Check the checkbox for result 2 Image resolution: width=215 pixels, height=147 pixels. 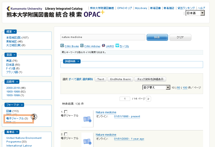[x=66, y=134]
